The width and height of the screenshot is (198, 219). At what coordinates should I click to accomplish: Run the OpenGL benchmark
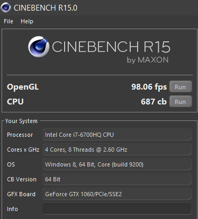coord(181,86)
